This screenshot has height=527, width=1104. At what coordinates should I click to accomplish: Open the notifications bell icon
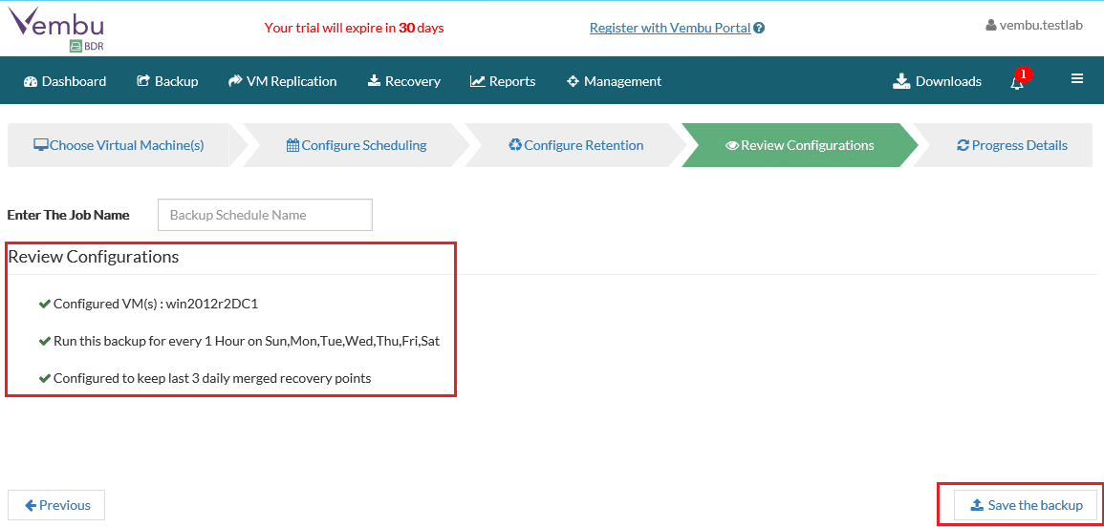tap(1017, 83)
